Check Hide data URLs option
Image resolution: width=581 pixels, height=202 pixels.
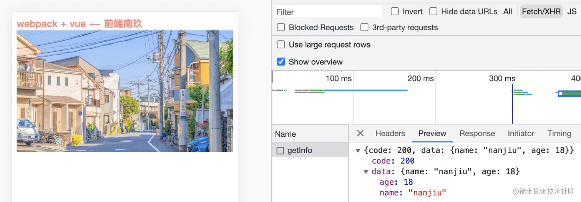pos(433,12)
